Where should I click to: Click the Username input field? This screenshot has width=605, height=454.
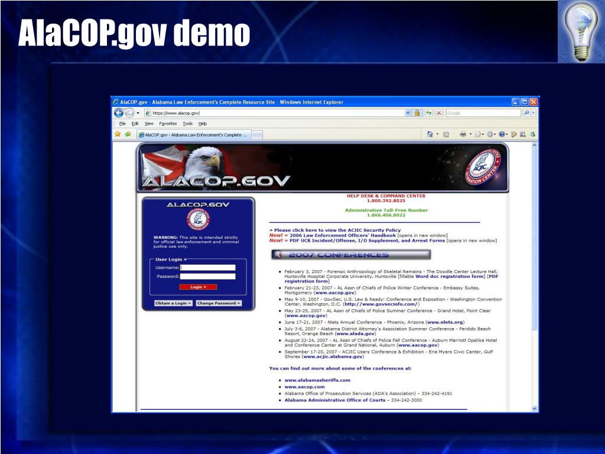[207, 268]
